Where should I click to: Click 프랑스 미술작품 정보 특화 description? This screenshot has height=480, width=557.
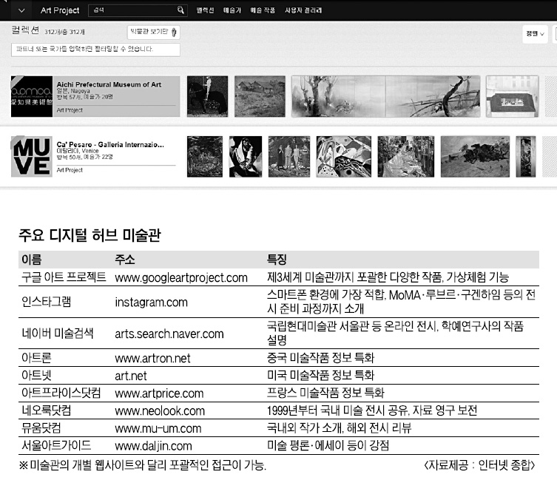pyautogui.click(x=325, y=393)
